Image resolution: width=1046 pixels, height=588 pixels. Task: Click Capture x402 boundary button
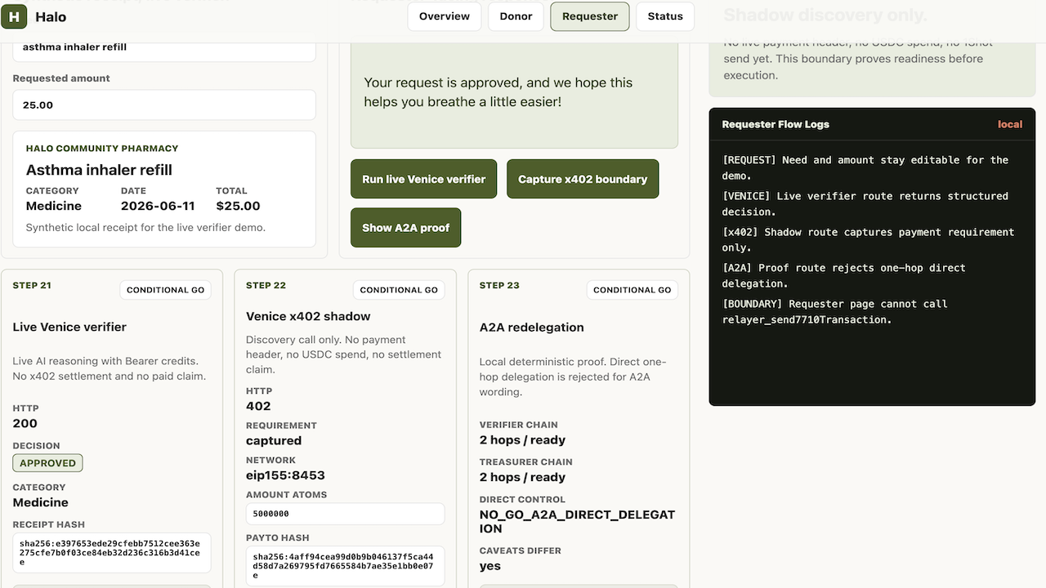point(583,179)
